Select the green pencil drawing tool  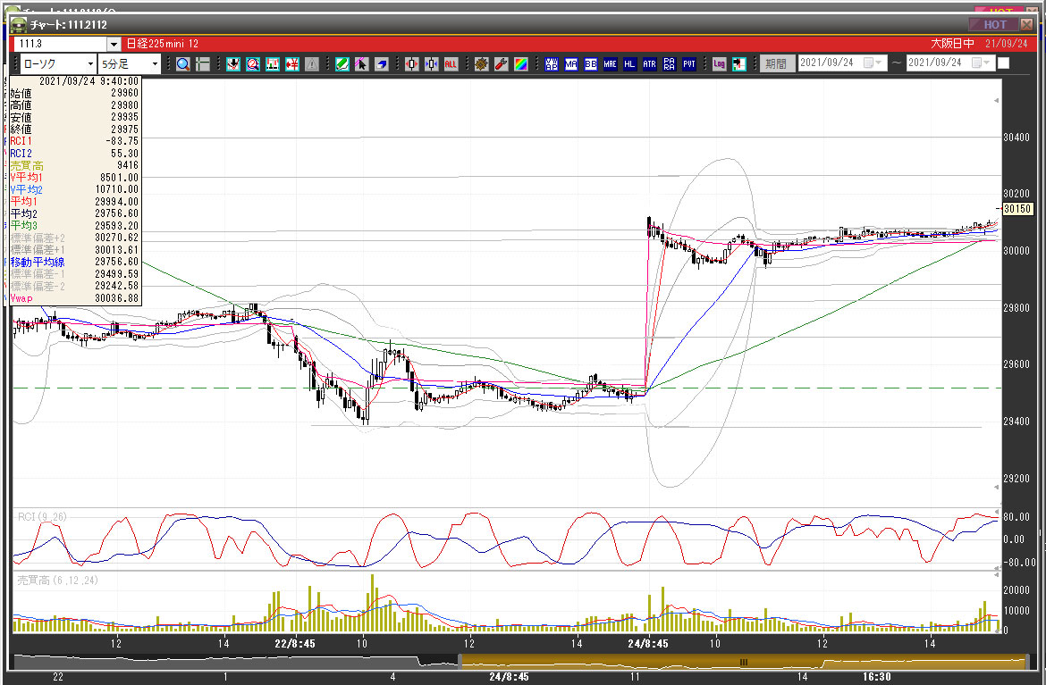coord(342,64)
